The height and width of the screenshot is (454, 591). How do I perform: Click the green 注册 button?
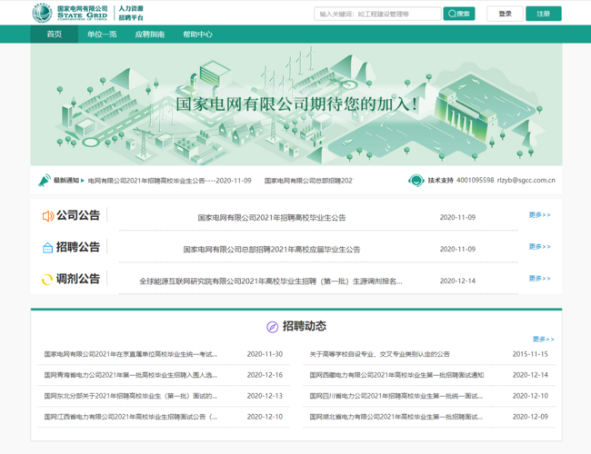click(544, 14)
